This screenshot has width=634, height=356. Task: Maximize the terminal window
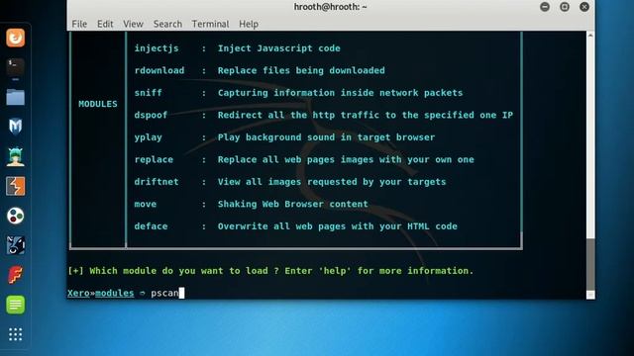point(565,7)
